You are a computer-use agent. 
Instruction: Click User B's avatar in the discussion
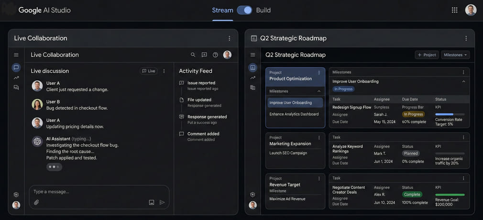click(x=37, y=104)
